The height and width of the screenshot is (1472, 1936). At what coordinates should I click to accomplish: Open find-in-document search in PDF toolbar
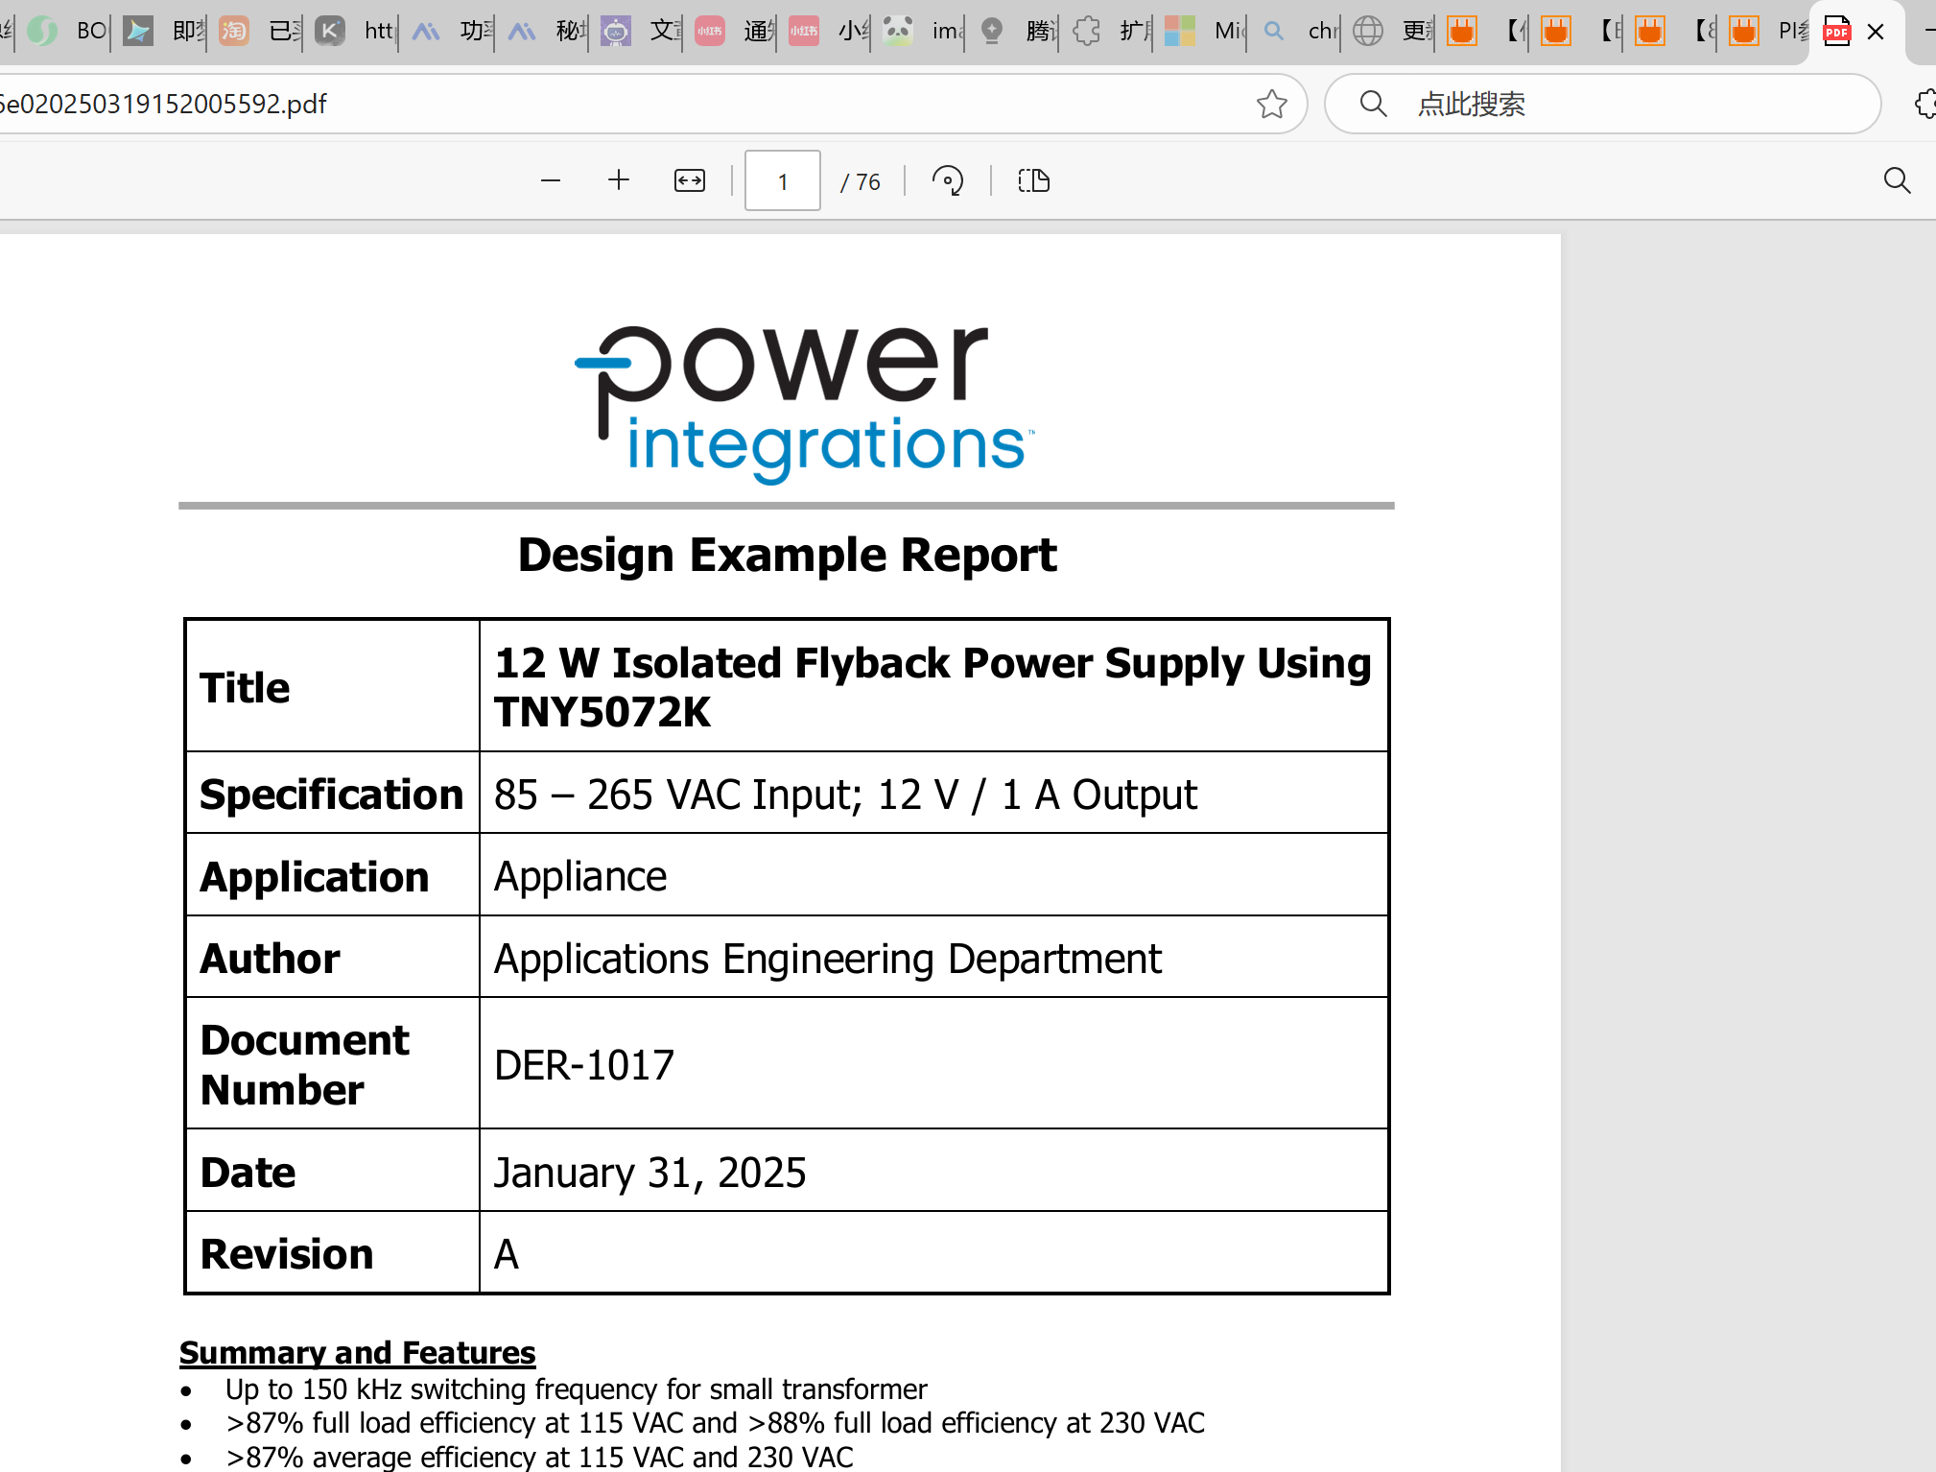click(1897, 180)
